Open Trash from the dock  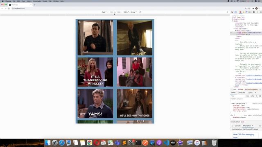click(x=214, y=143)
